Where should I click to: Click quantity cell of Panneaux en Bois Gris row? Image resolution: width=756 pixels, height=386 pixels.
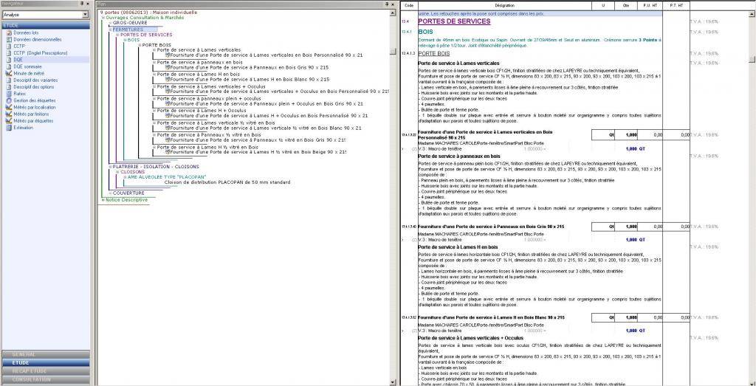click(x=626, y=227)
